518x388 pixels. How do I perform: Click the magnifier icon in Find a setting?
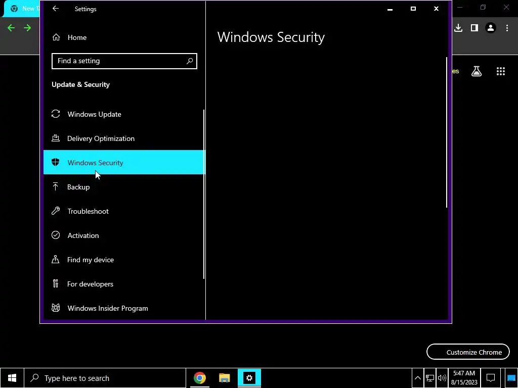click(190, 61)
